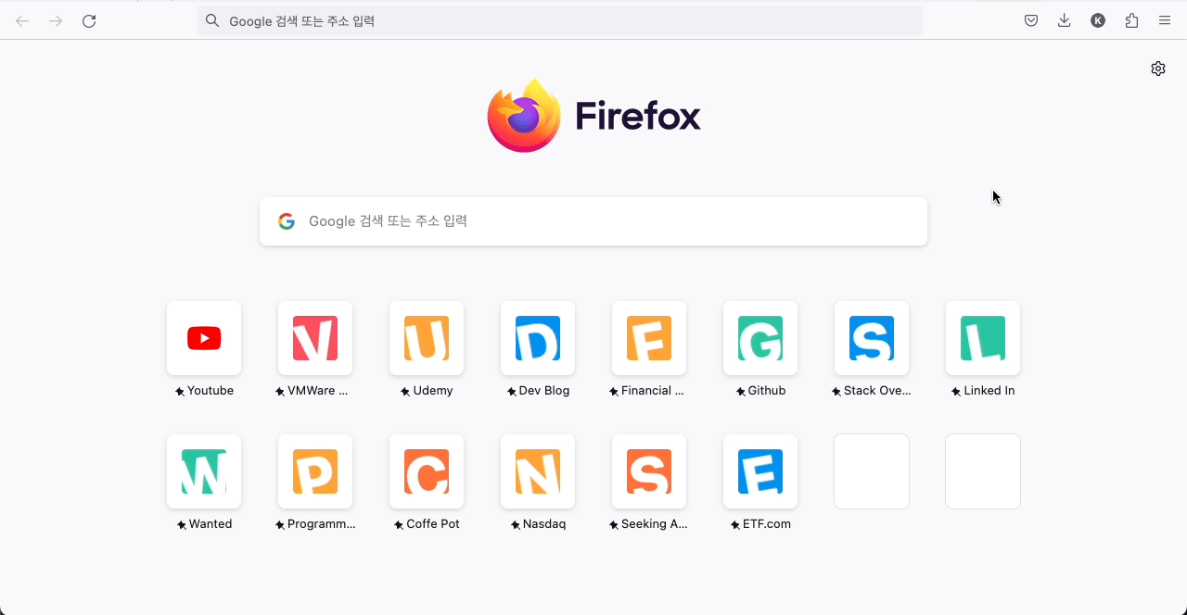
Task: Open the Linked In shortcut tile
Action: point(983,338)
